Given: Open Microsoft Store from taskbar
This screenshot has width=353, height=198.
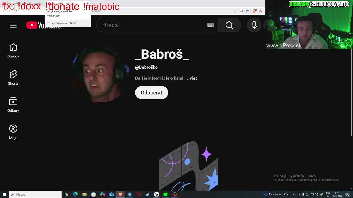Looking at the screenshot, I should (x=93, y=194).
